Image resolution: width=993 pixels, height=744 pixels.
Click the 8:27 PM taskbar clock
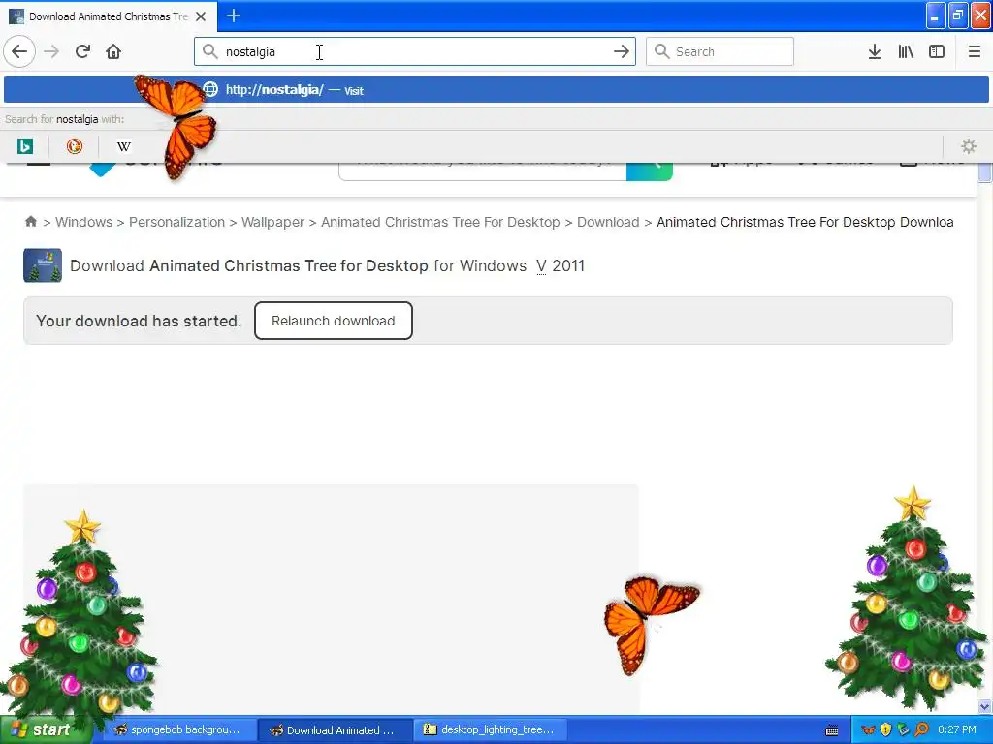(x=957, y=729)
